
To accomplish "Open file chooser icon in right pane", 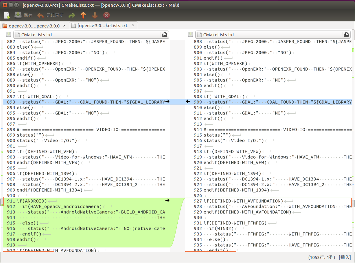I will pyautogui.click(x=346, y=35).
